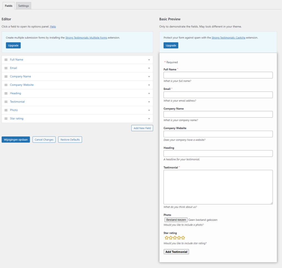The height and width of the screenshot is (268, 282).
Task: Select the fifth star in Star rating
Action: (x=183, y=238)
